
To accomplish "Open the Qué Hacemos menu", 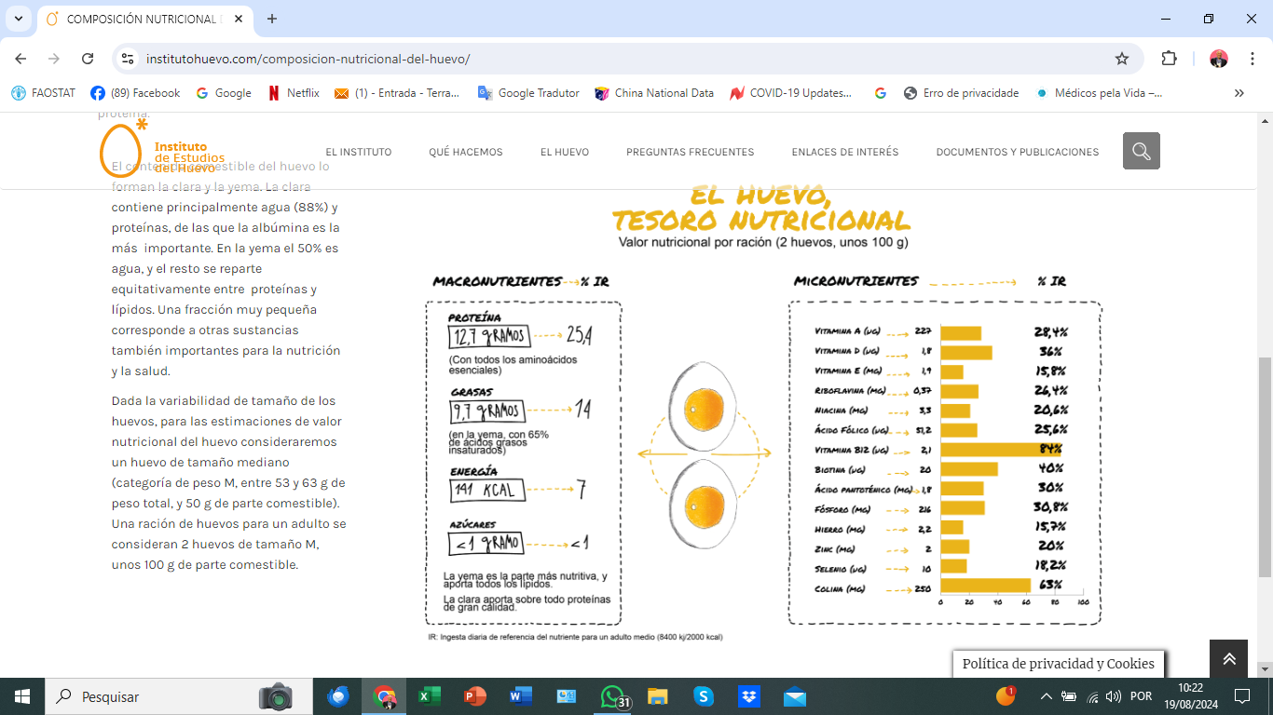I will pyautogui.click(x=466, y=152).
